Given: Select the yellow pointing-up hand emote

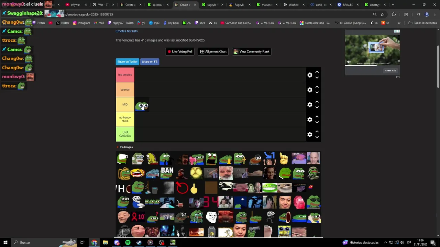Looking at the screenshot, I should [284, 158].
